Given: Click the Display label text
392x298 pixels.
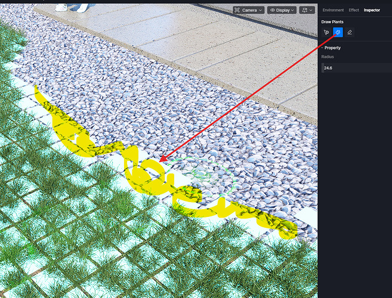Looking at the screenshot, I should 283,10.
